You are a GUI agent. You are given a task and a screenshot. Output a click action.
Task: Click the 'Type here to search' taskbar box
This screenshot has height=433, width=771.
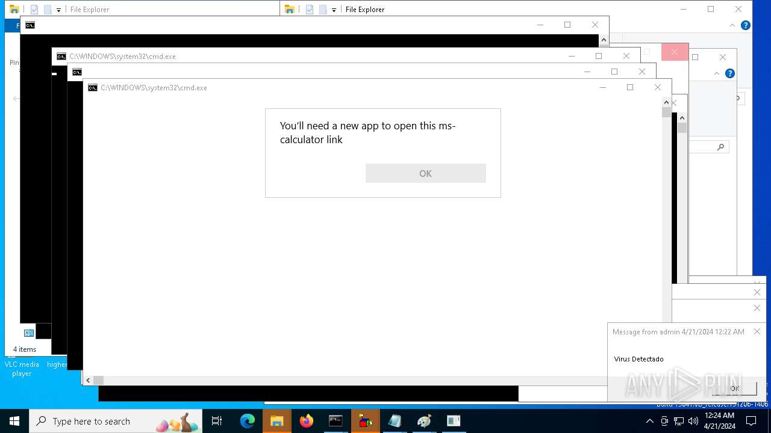click(x=116, y=421)
